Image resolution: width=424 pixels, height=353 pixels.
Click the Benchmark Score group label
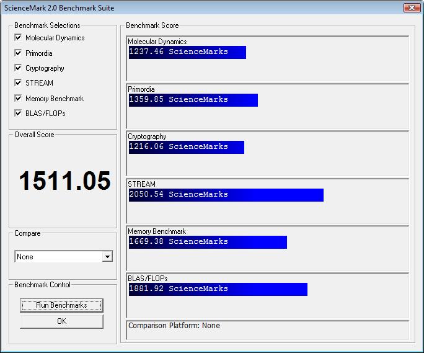pos(152,25)
